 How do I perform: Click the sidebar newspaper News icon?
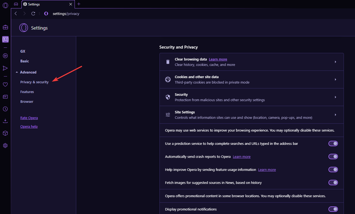click(x=5, y=97)
